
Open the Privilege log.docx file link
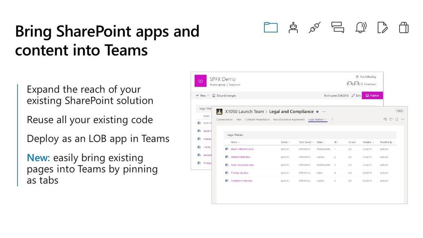(x=240, y=173)
